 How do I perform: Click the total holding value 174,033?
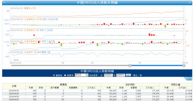point(155,96)
